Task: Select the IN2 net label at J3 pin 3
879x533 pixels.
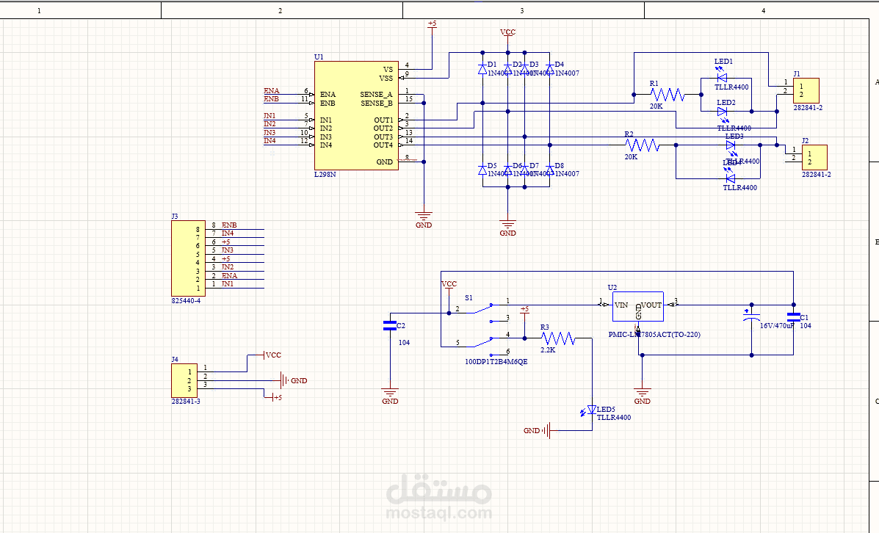Action: (x=228, y=267)
